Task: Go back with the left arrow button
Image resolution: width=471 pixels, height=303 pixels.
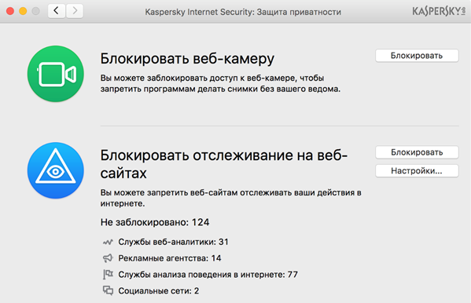Action: 57,11
